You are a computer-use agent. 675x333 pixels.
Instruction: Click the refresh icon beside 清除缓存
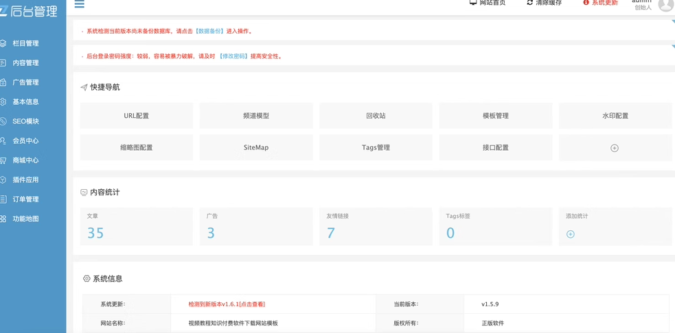(530, 2)
